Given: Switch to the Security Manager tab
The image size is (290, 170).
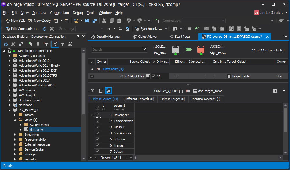Looking at the screenshot, I should pyautogui.click(x=106, y=37).
